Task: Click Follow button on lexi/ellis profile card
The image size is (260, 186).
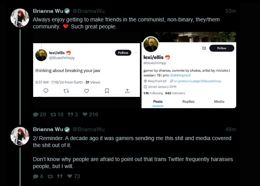Action: click(x=222, y=48)
